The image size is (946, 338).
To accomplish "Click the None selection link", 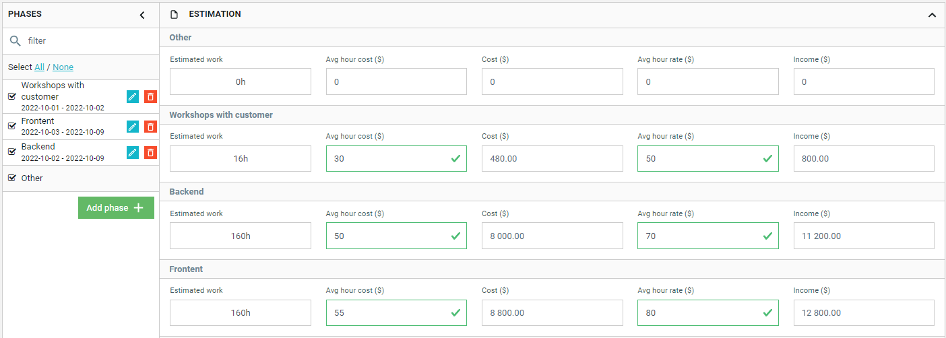I will point(63,67).
